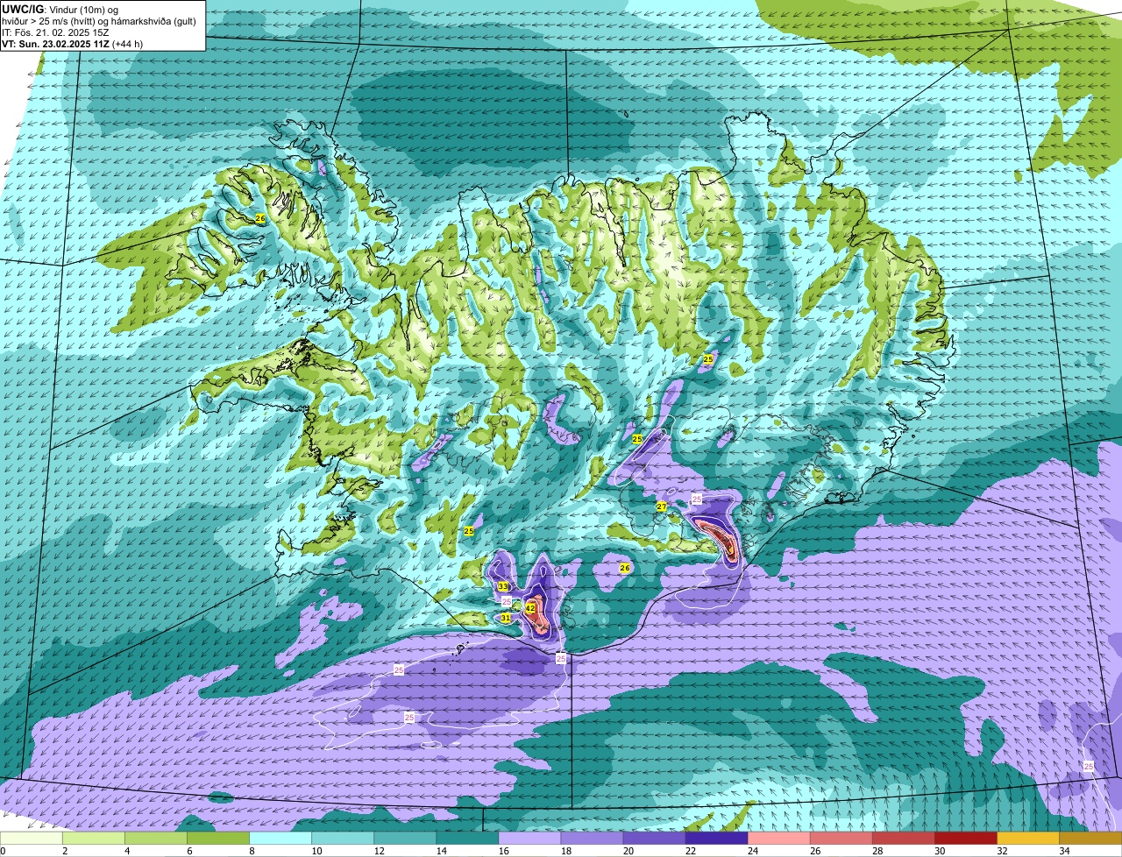Select the 8–10 m/s light cyan legend swatch
The width and height of the screenshot is (1122, 857).
280,839
